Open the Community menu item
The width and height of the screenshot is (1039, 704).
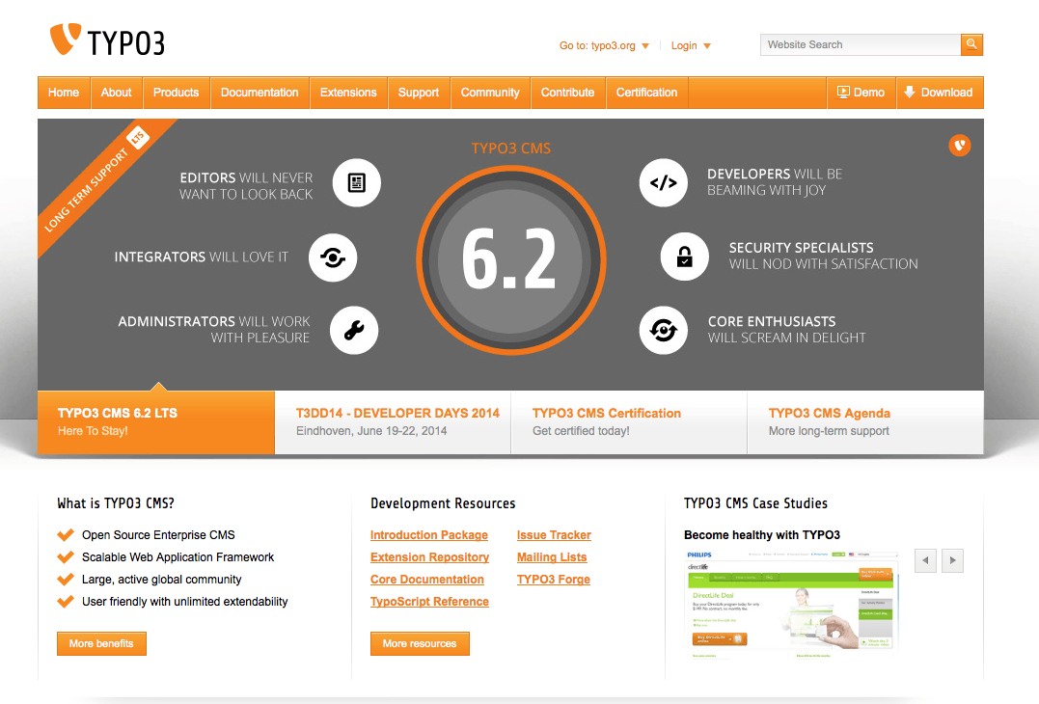[490, 93]
